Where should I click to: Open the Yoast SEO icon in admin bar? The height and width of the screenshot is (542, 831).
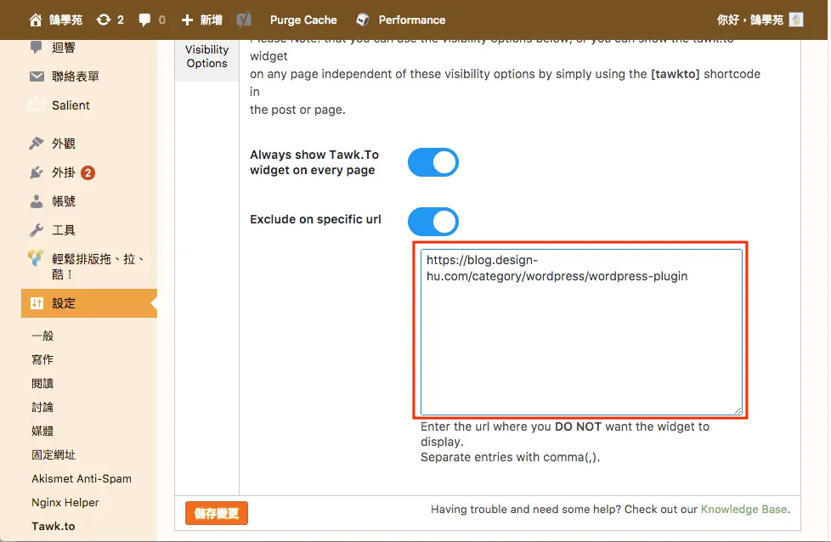pyautogui.click(x=244, y=20)
